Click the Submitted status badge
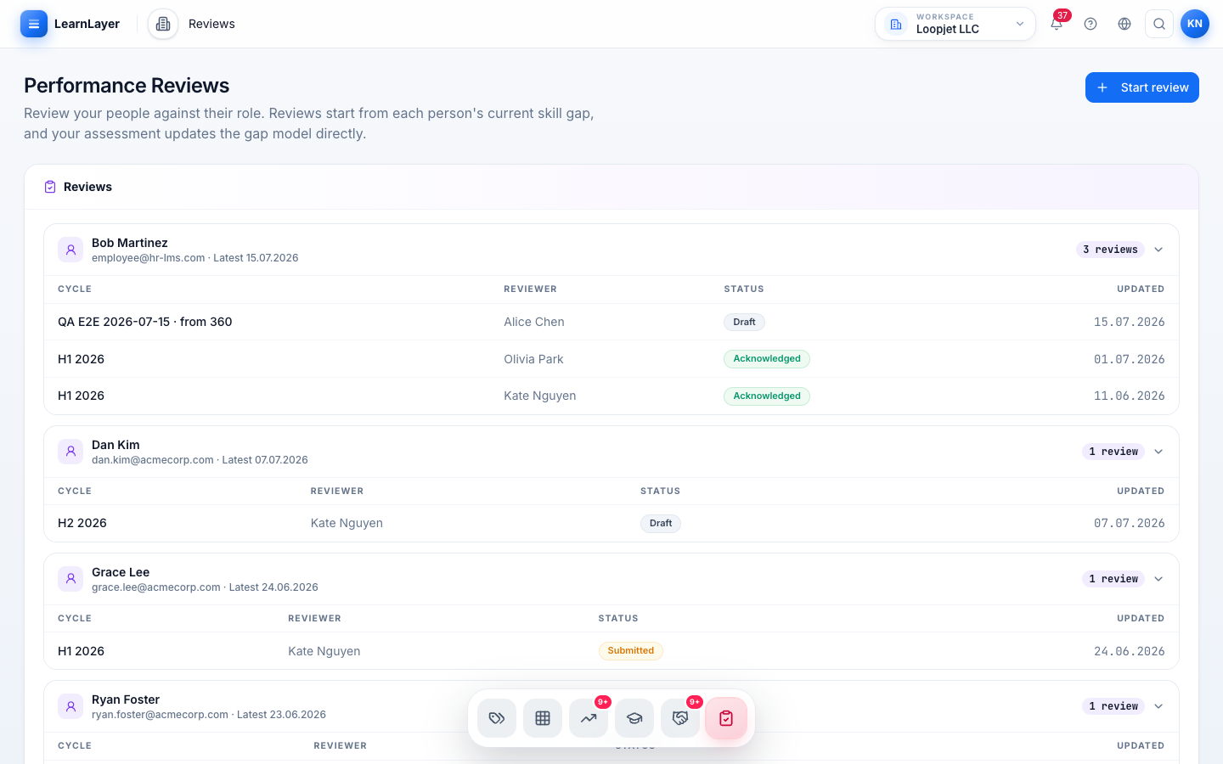This screenshot has width=1223, height=764. pyautogui.click(x=631, y=651)
